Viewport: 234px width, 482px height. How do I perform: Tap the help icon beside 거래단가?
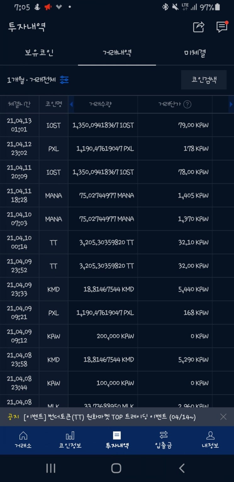pyautogui.click(x=187, y=104)
